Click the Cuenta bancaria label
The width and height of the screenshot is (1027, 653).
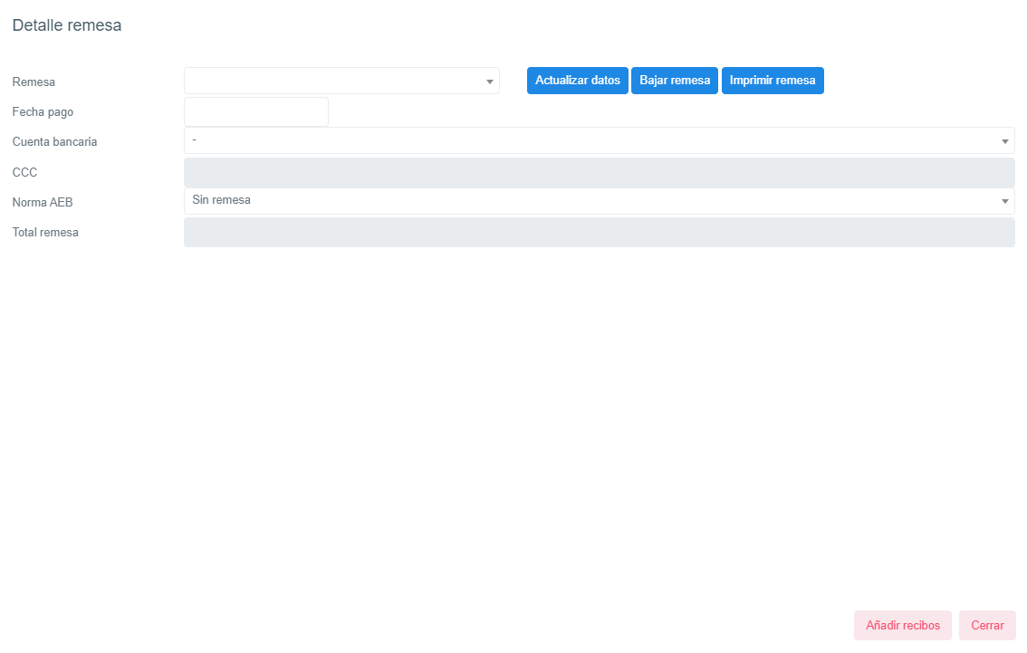pos(54,142)
